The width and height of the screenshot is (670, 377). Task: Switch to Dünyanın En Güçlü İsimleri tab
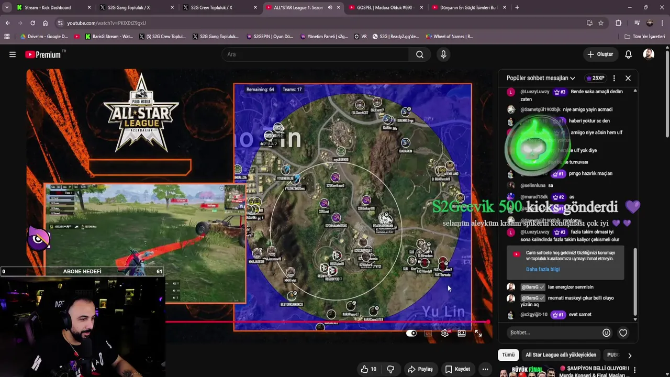pos(468,7)
